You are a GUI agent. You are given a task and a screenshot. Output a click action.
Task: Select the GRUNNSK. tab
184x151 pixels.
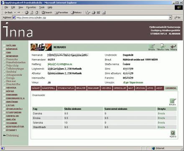(x=171, y=88)
